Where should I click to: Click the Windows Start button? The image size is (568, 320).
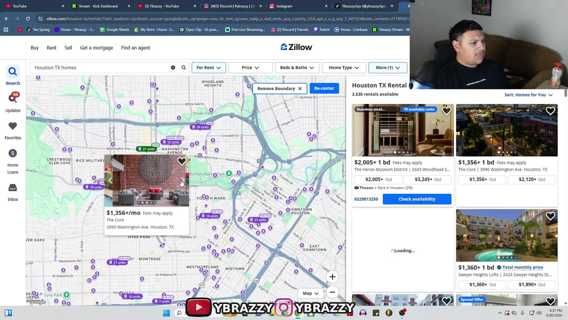pos(166,313)
